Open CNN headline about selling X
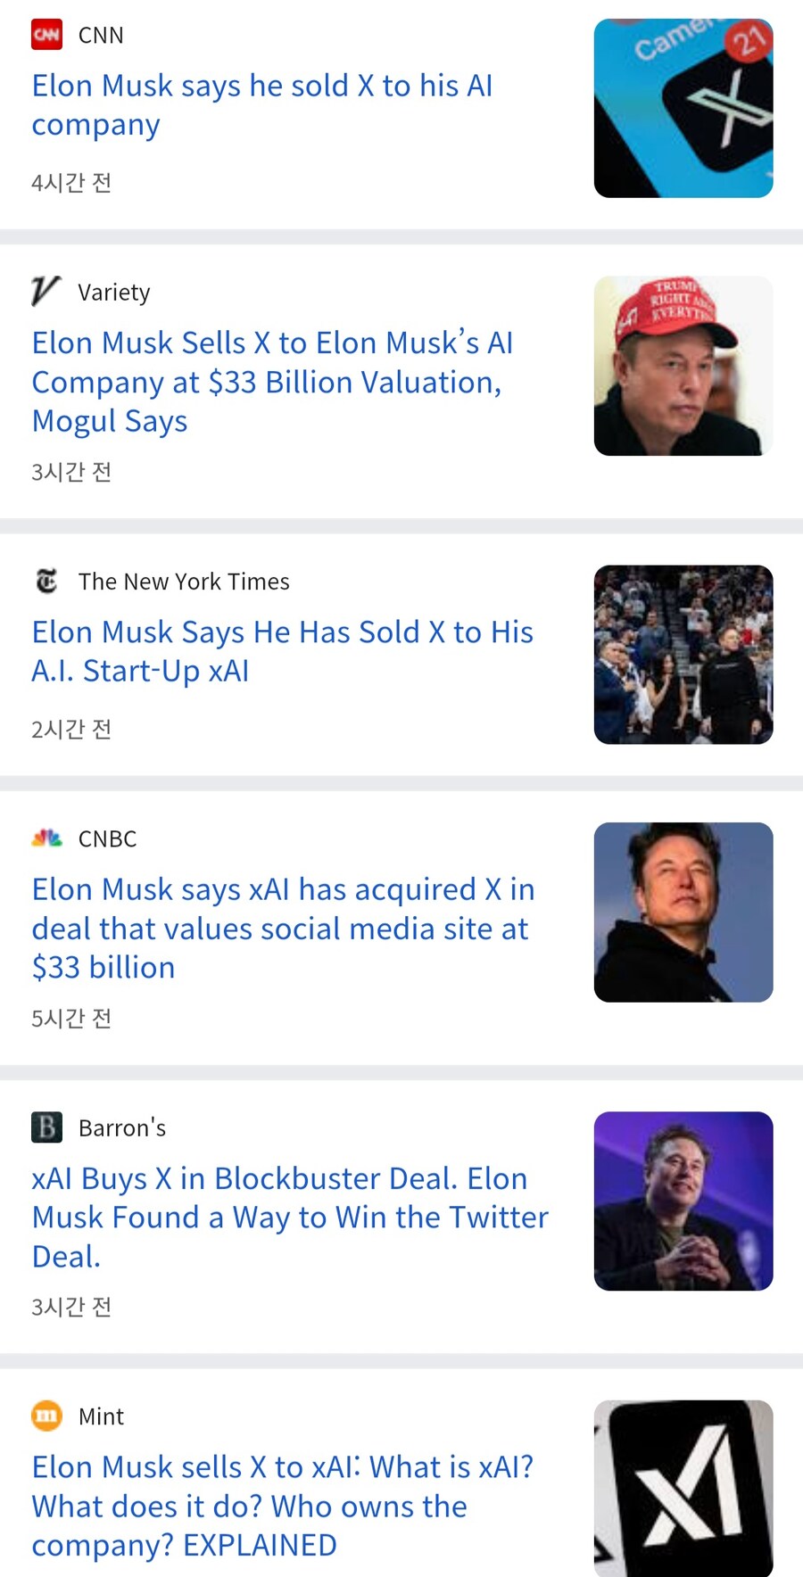The image size is (803, 1577). (262, 105)
